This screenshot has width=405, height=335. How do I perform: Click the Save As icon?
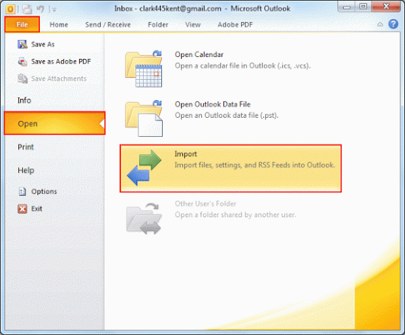(x=22, y=44)
